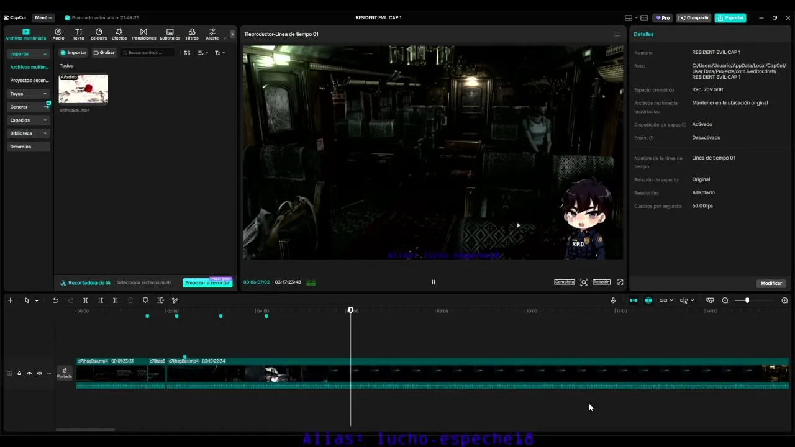This screenshot has height=447, width=795.
Task: Click the Portada cover button
Action: click(x=65, y=373)
